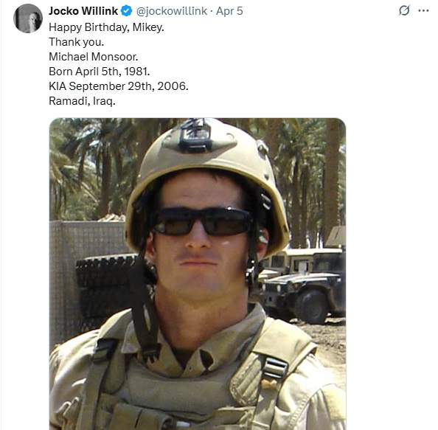Click the 'Ramadi, Iraq.' text line
The image size is (438, 430).
tap(82, 101)
